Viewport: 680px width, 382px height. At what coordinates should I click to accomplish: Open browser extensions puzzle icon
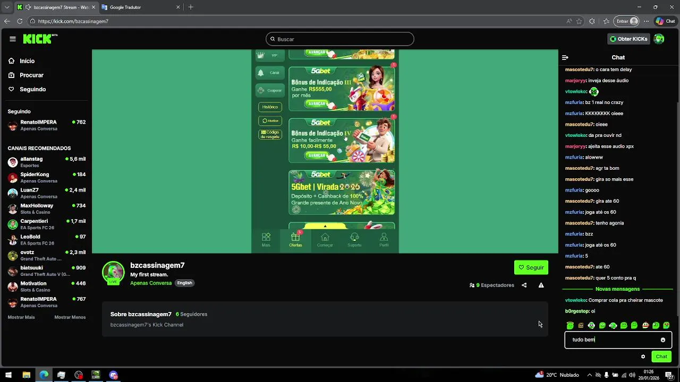pyautogui.click(x=592, y=21)
